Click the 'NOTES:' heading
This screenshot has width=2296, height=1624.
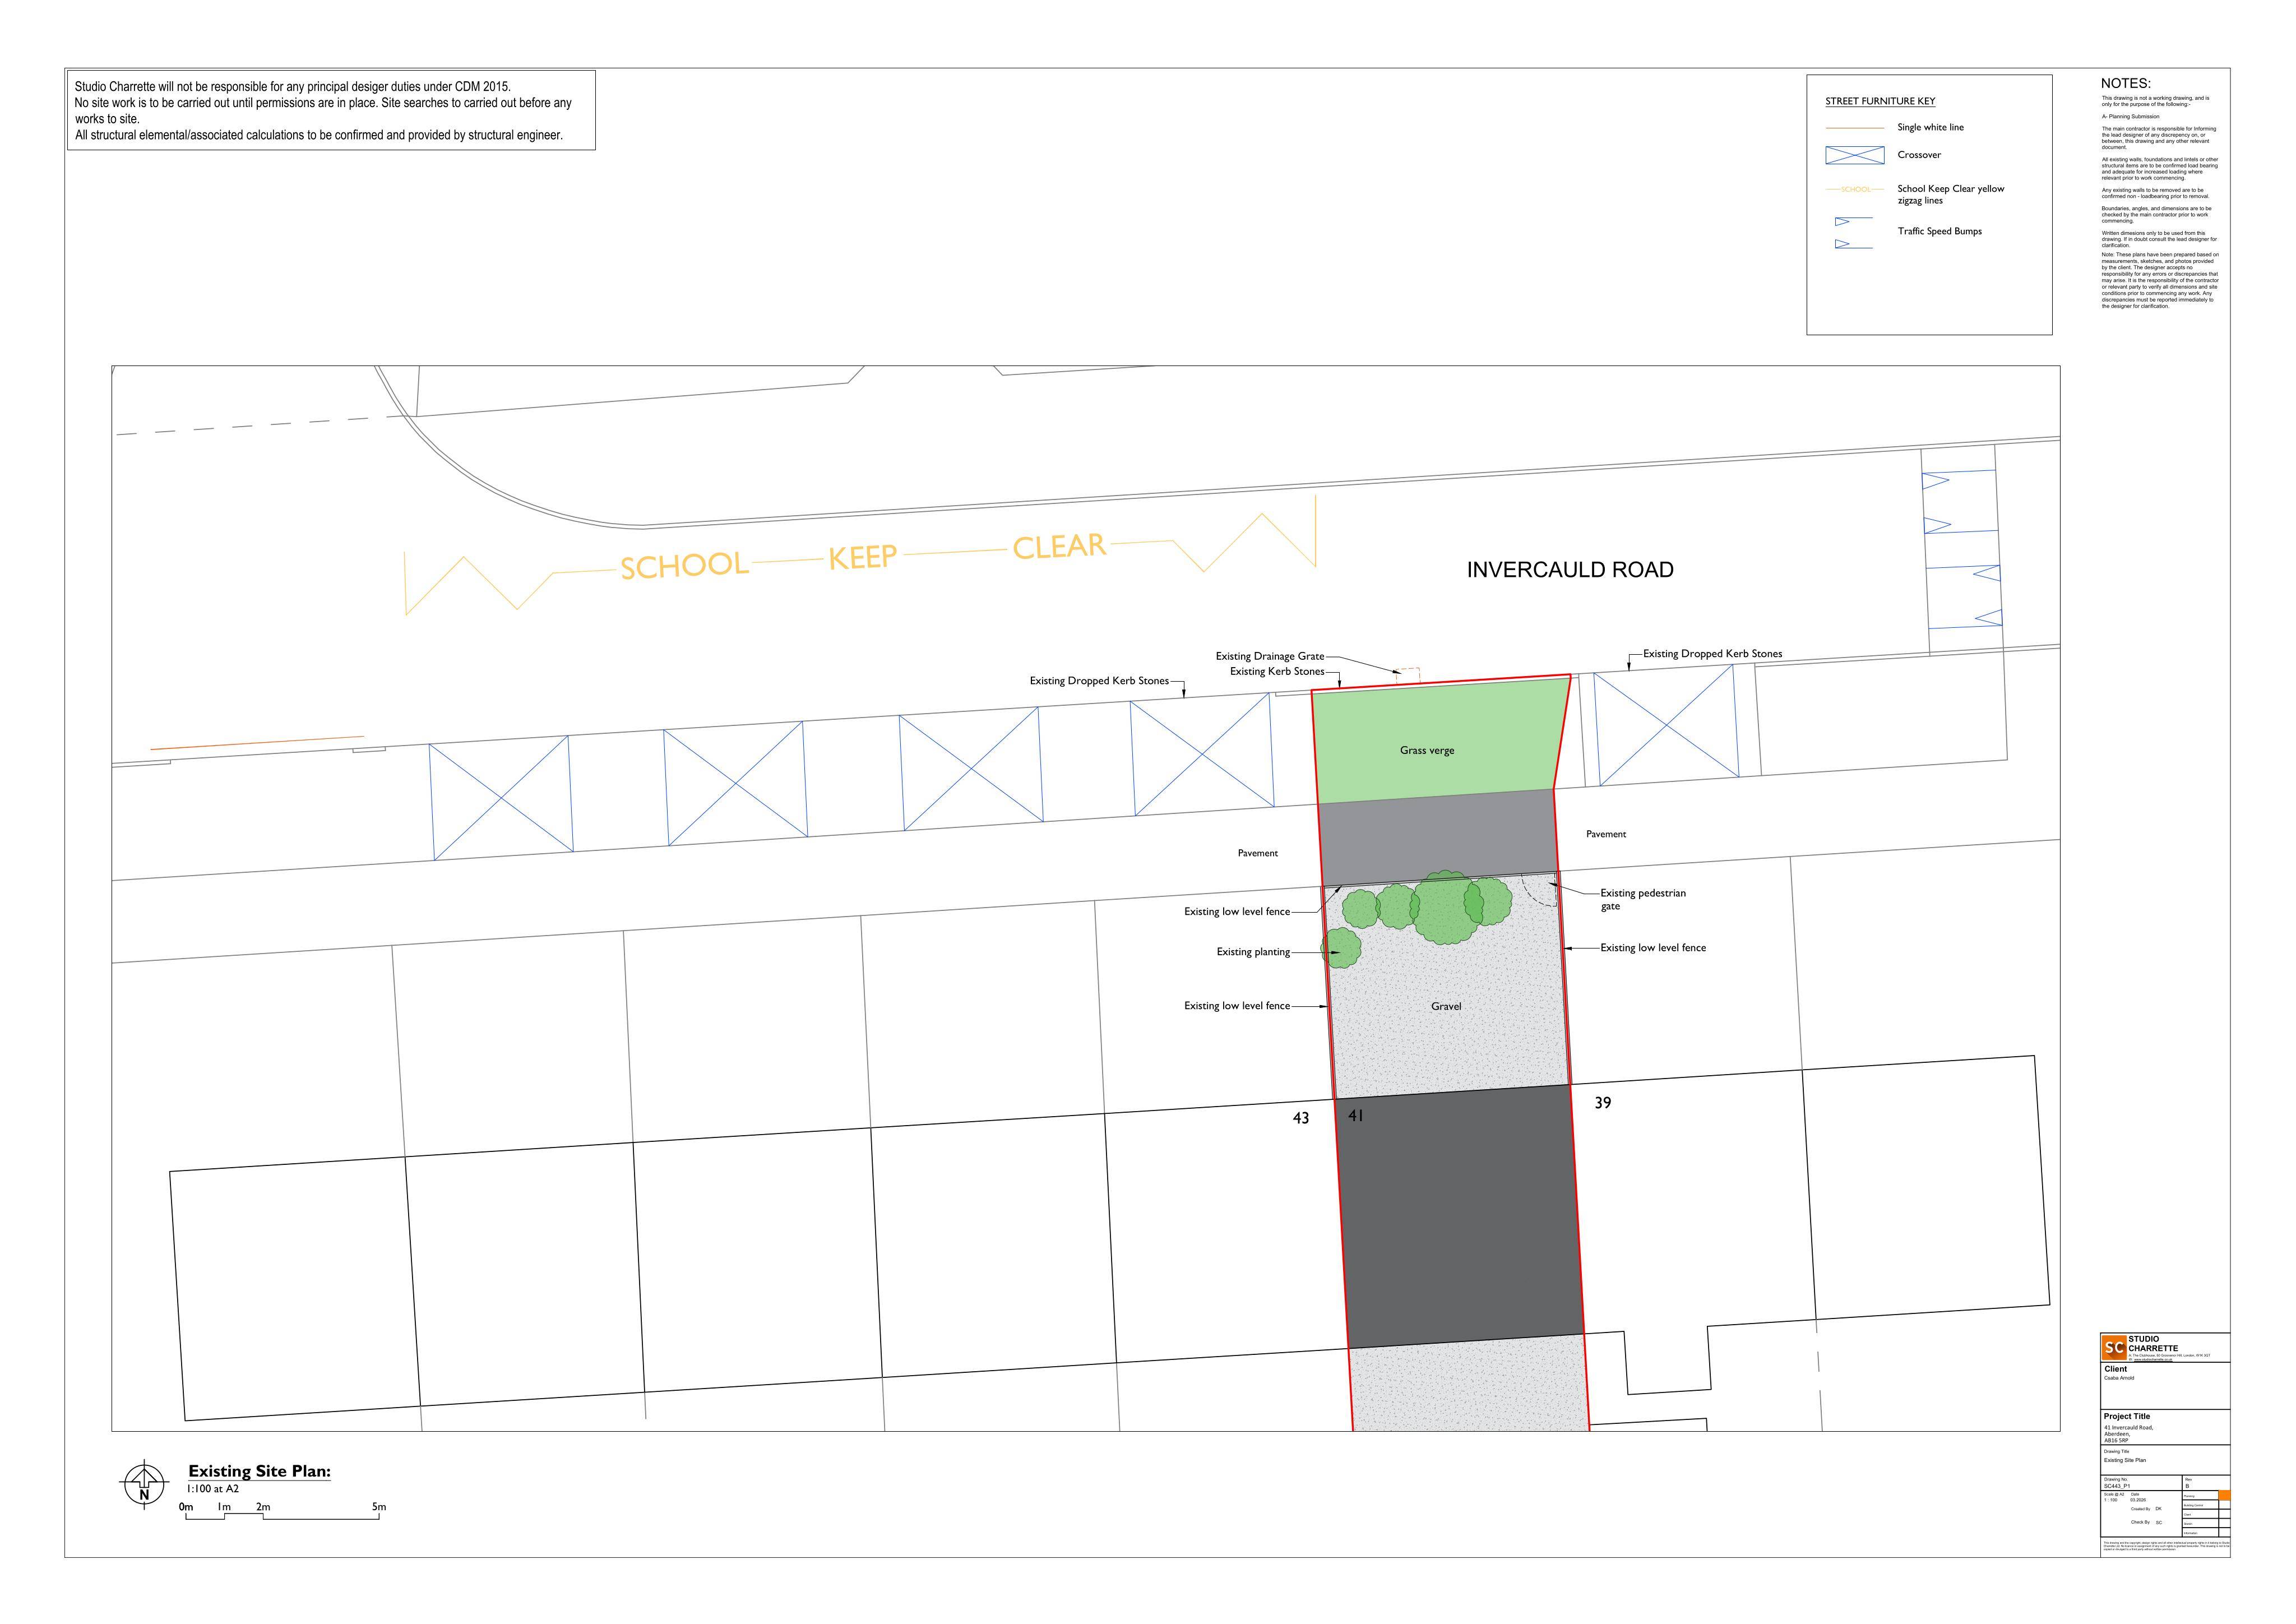point(2125,84)
